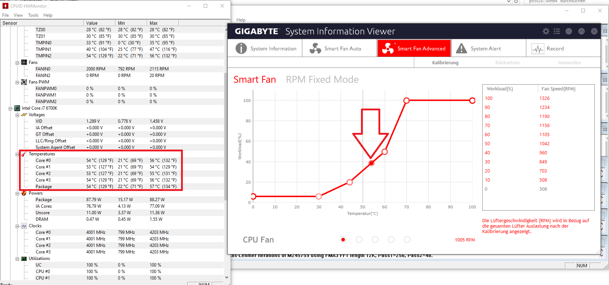This screenshot has height=285, width=609.
Task: Switch to RPM Fixed Mode
Action: tap(322, 80)
